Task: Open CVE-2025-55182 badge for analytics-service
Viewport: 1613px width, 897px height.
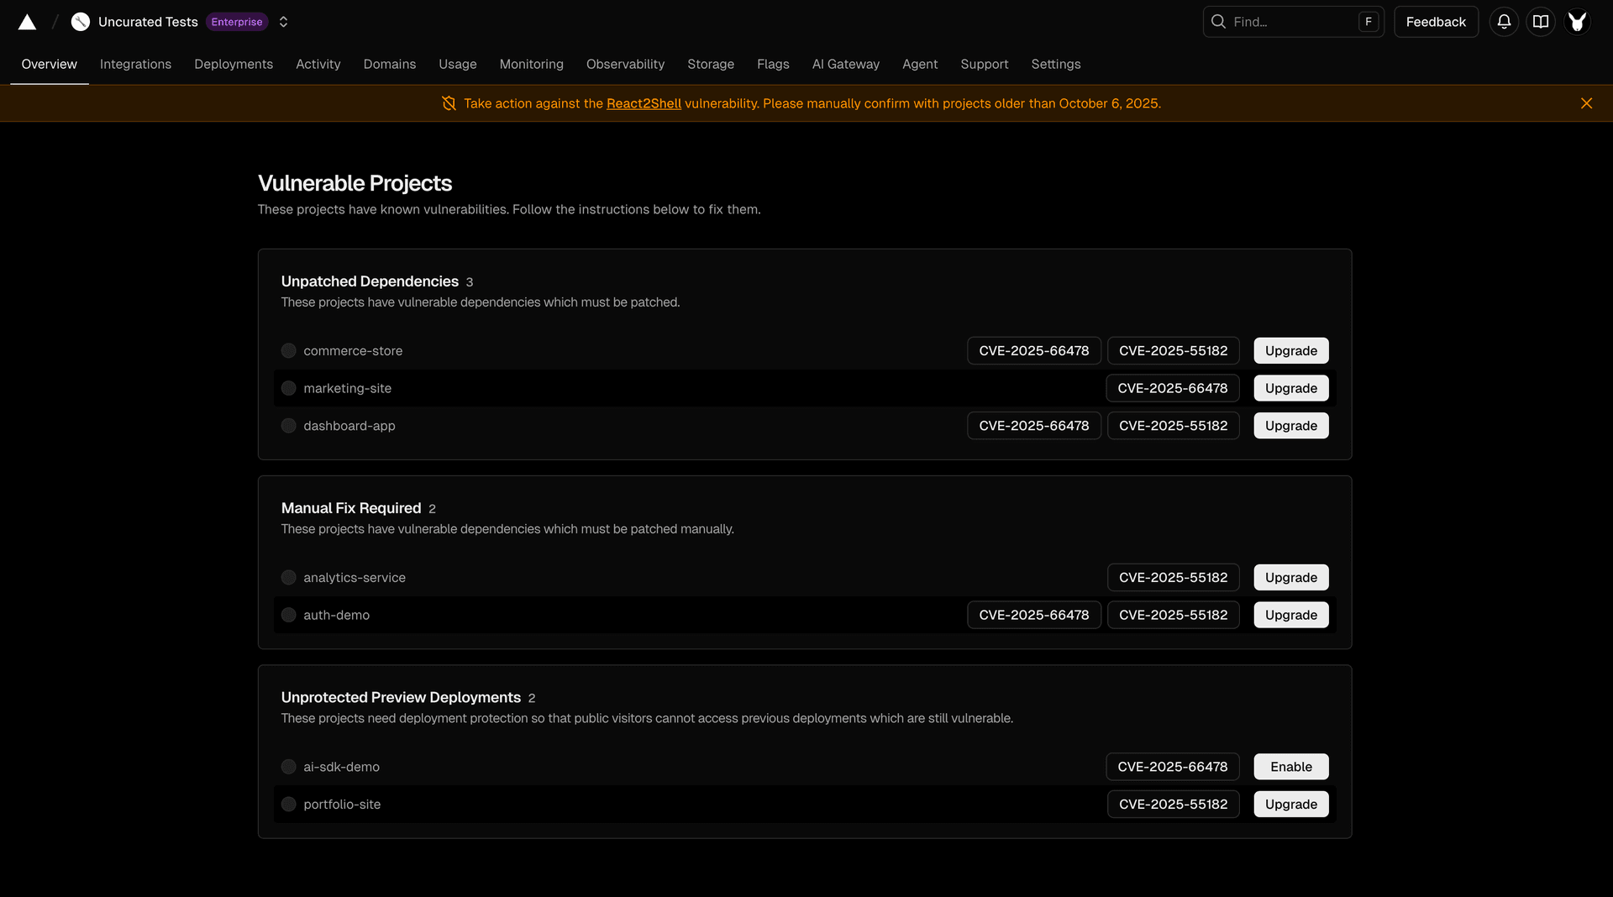Action: [x=1173, y=578]
